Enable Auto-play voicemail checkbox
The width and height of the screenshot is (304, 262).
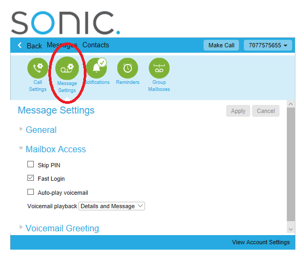[x=31, y=192]
